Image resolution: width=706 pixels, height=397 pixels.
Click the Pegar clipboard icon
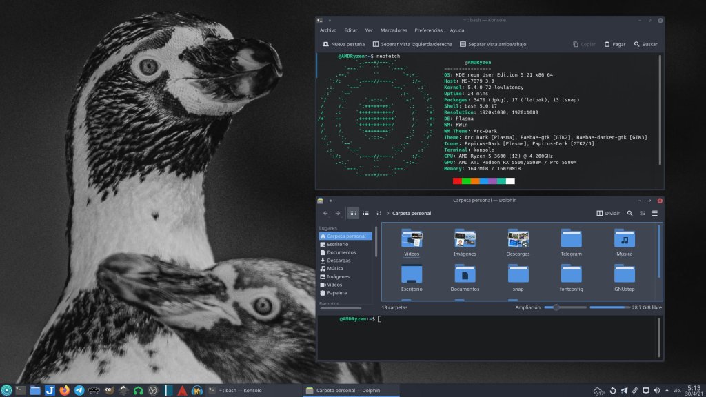coord(607,44)
